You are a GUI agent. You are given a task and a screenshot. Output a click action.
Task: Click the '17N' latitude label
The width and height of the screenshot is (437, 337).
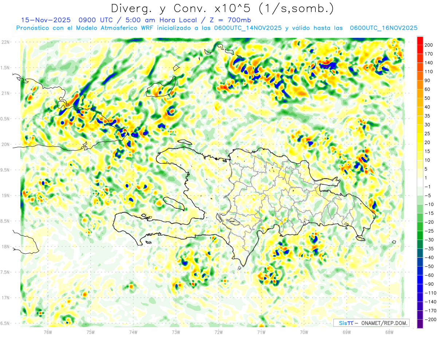(5, 298)
